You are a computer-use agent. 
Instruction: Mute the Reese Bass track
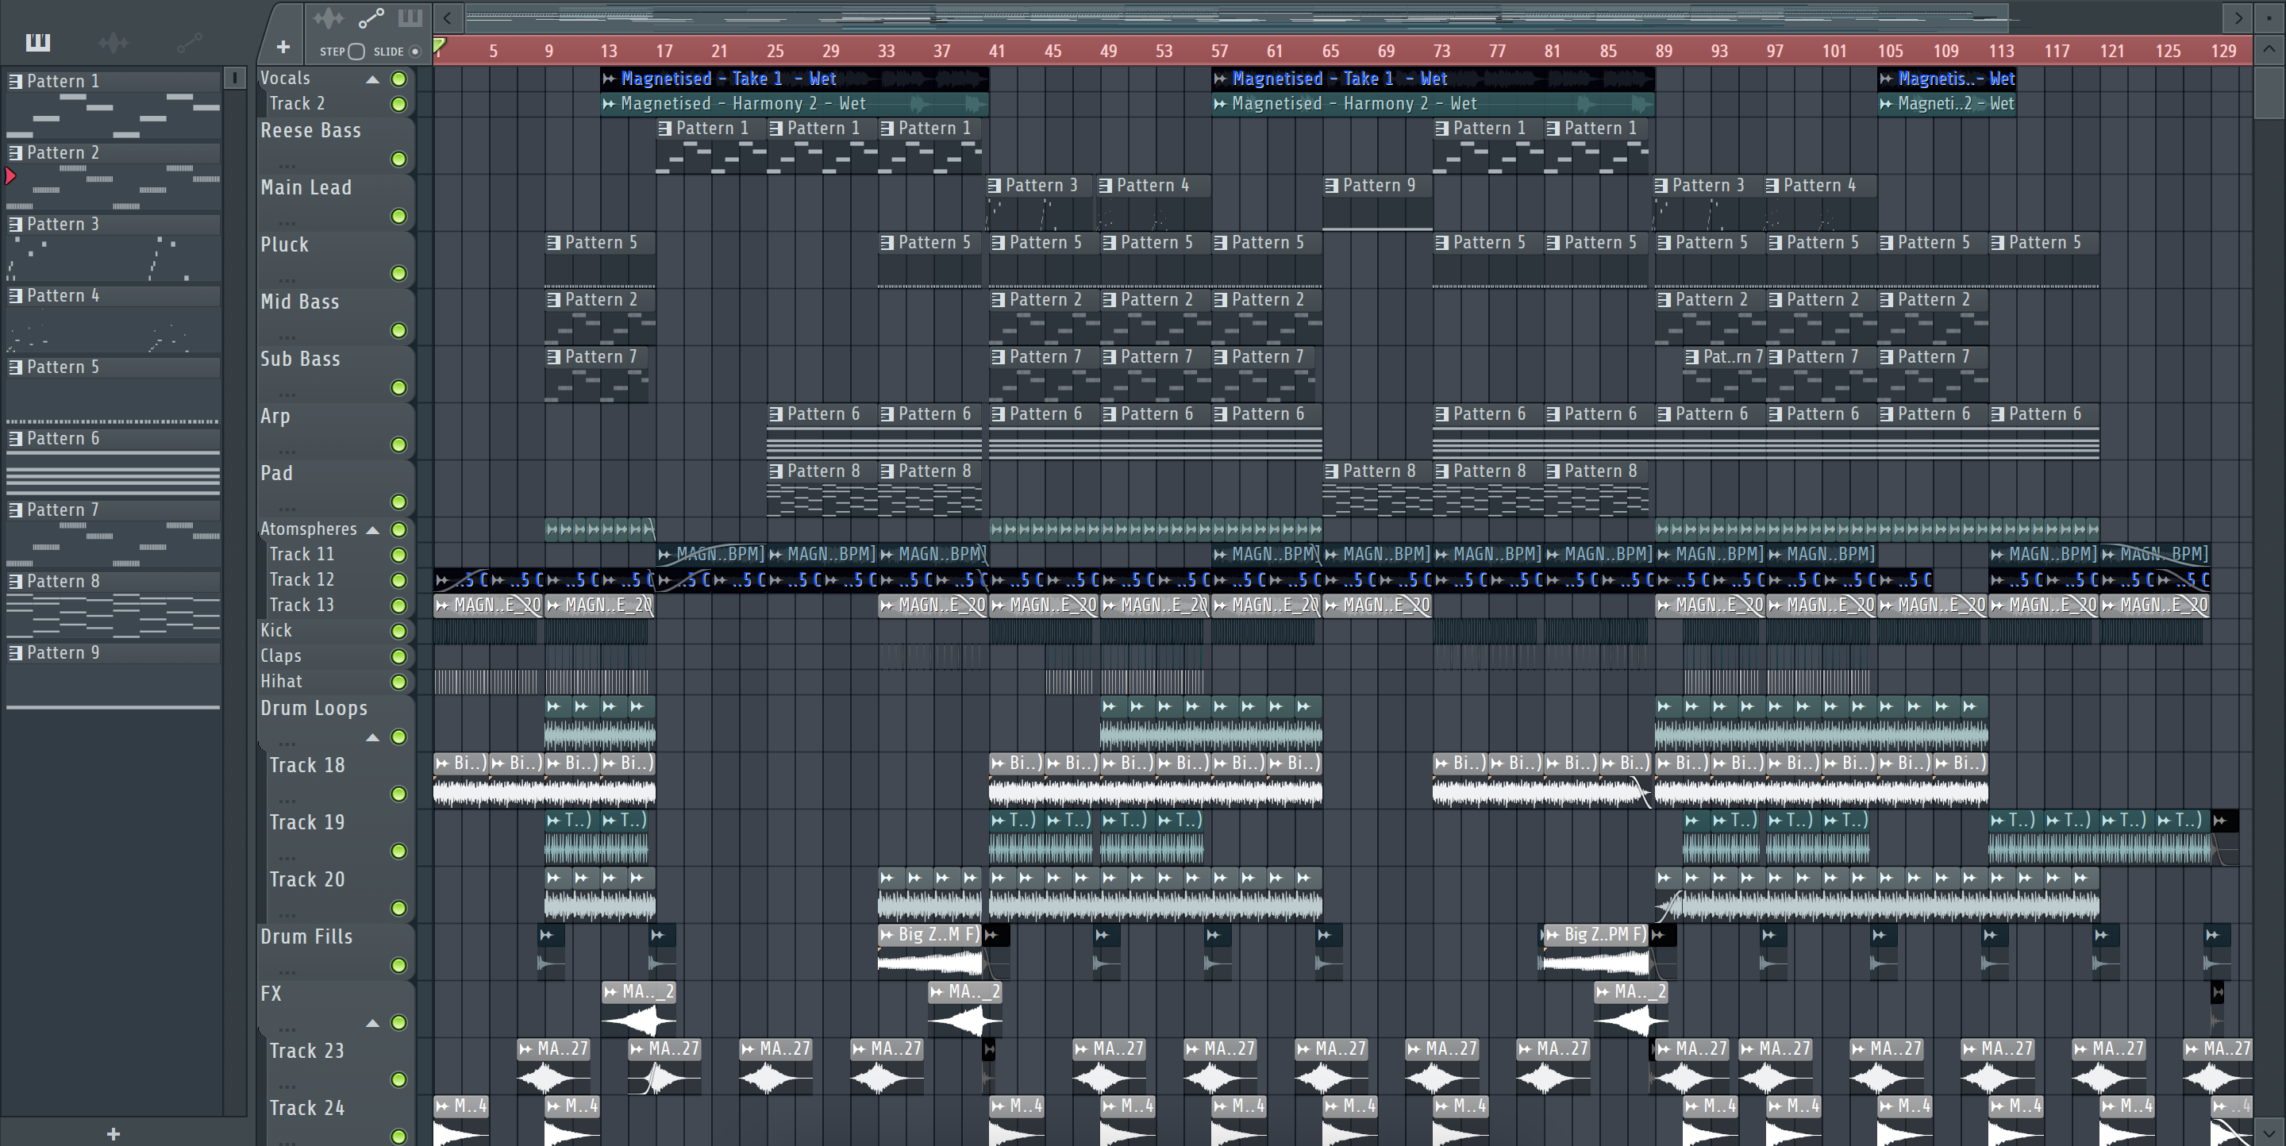(399, 159)
